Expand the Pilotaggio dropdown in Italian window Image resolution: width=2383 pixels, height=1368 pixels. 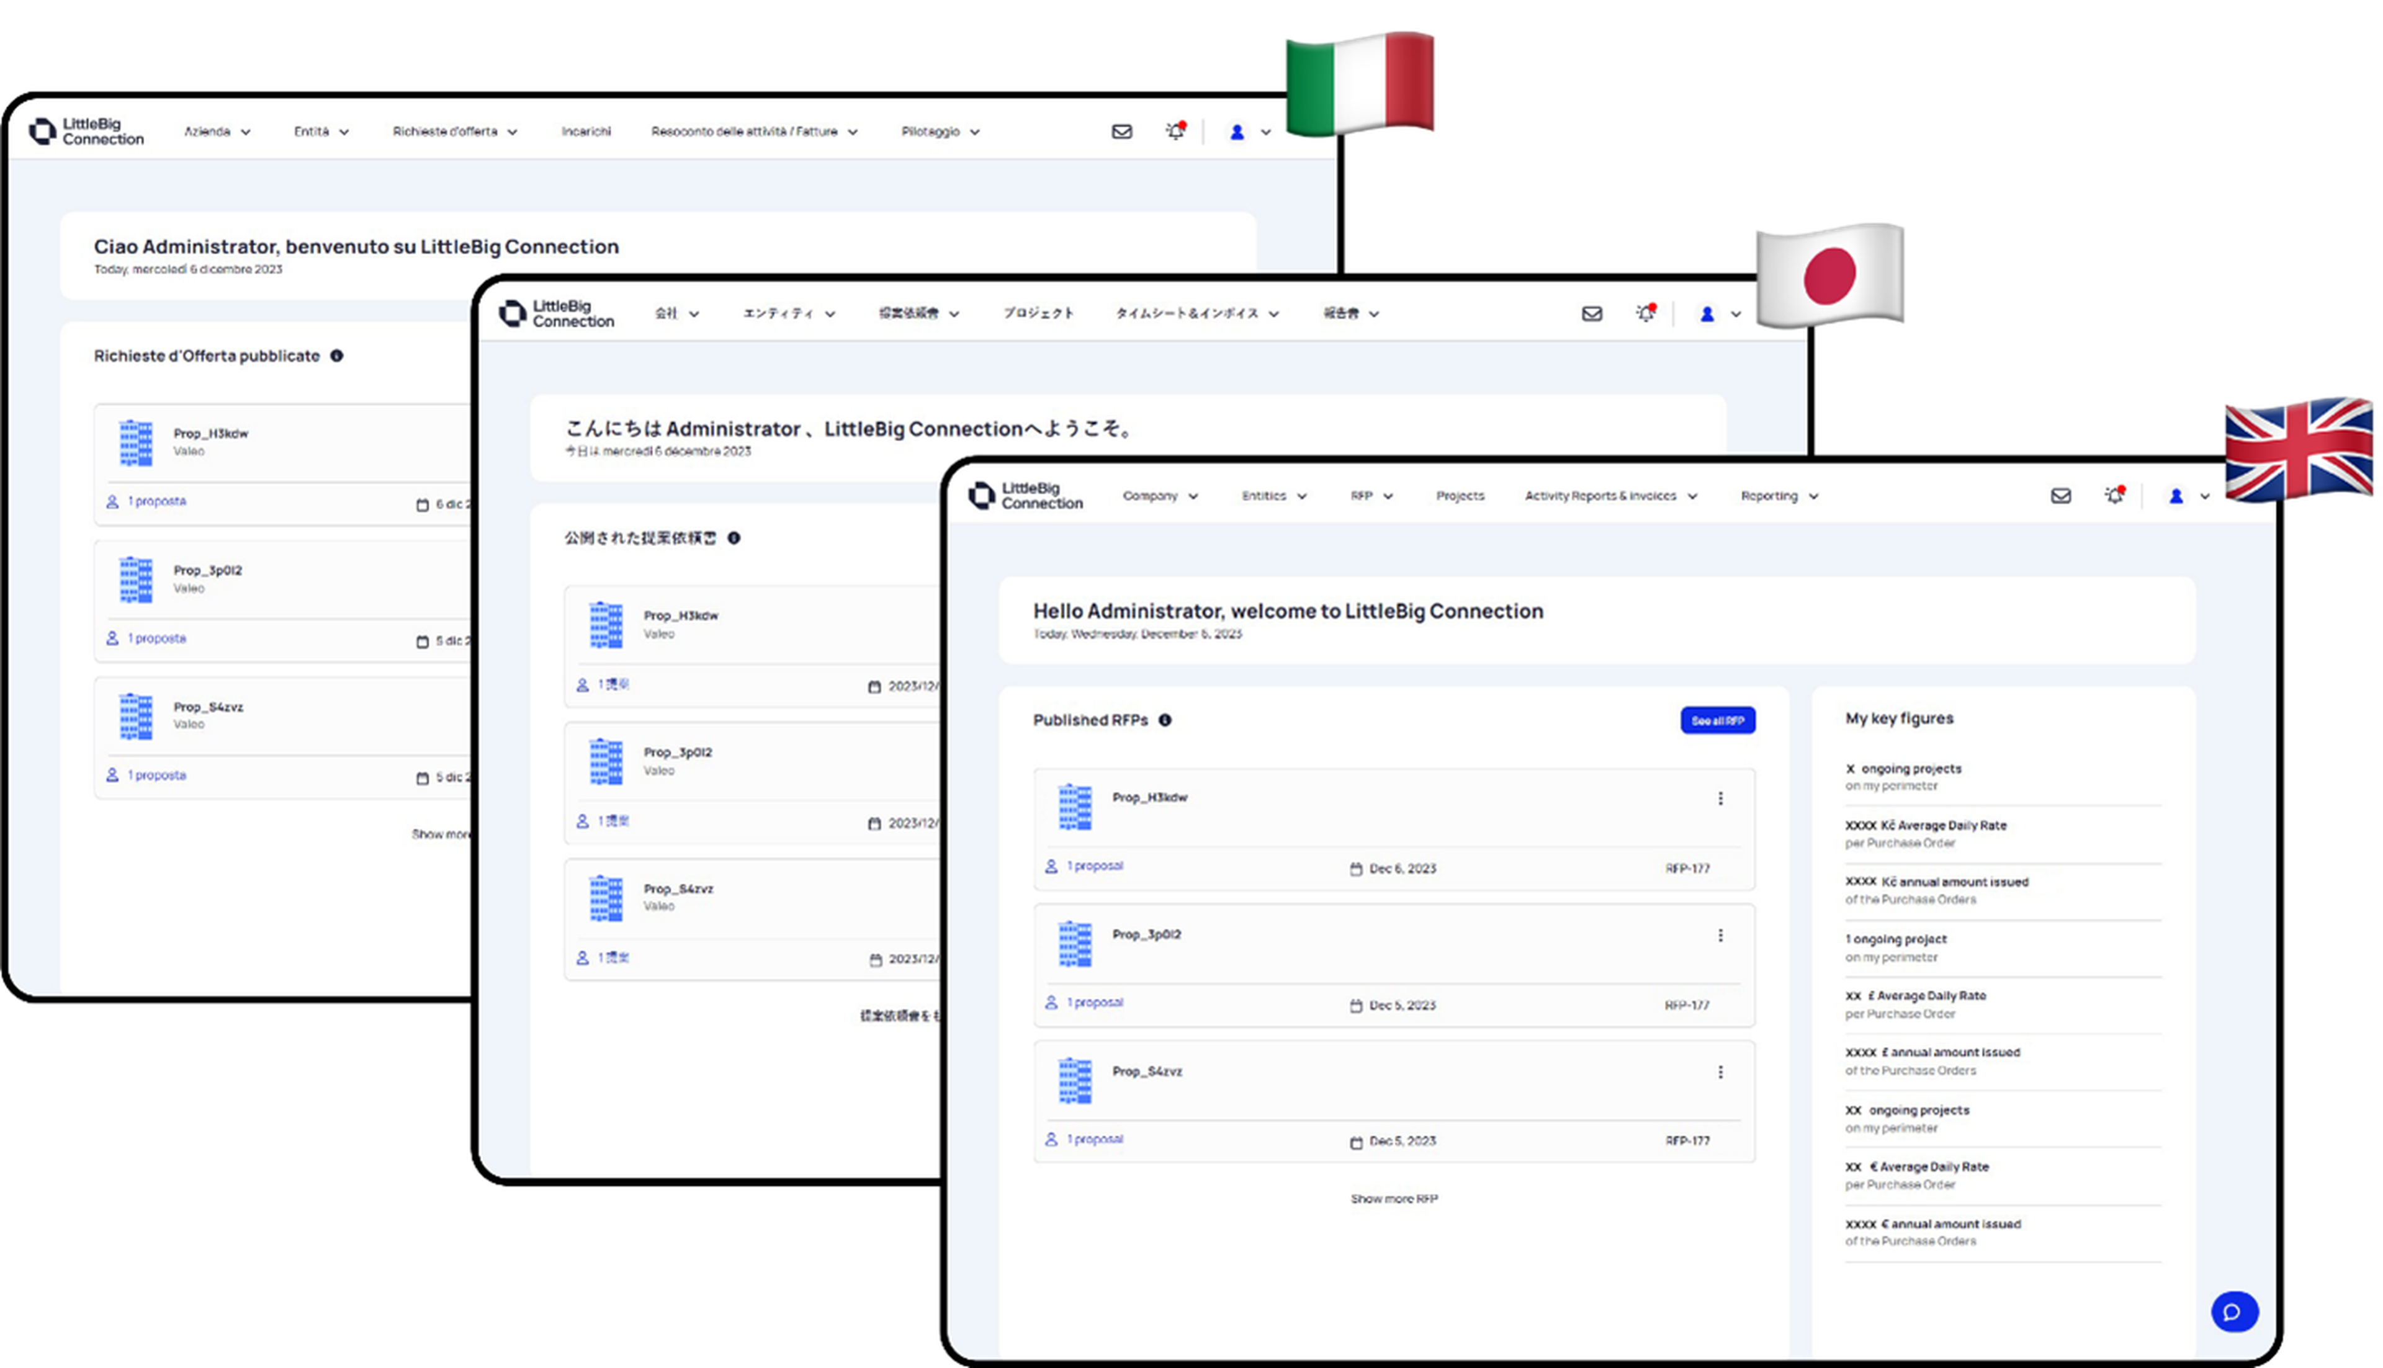click(940, 132)
